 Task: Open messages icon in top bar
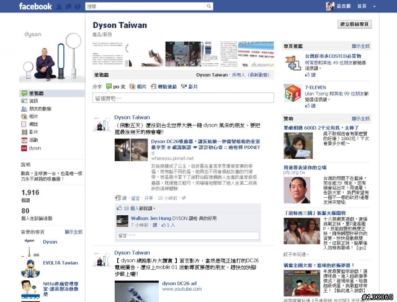[68, 7]
